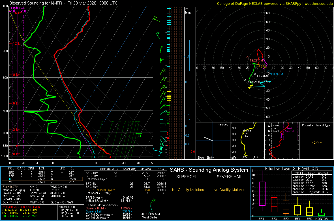
Task: Click the 'UP=46/16' Corfidi label on hodograph
Action: click(x=264, y=76)
